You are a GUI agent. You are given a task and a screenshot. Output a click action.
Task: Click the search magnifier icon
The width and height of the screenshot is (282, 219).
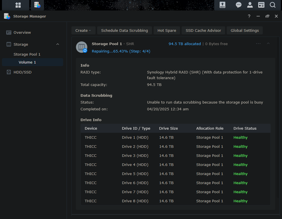272,5
